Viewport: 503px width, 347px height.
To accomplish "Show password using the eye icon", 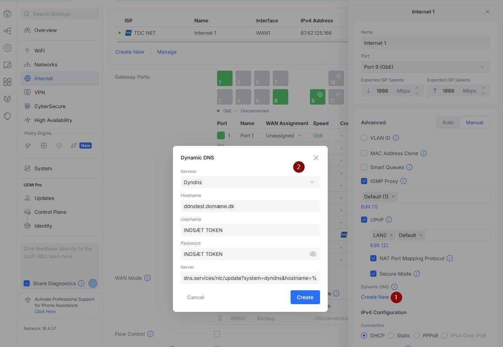I will pos(313,254).
